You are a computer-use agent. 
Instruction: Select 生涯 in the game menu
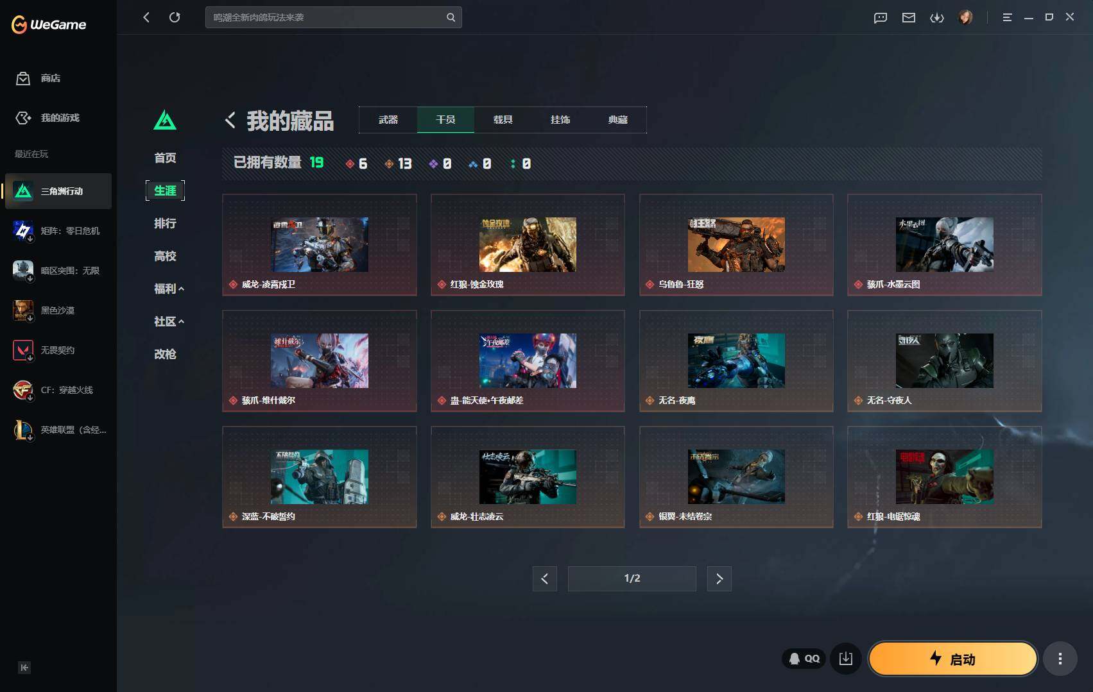pyautogui.click(x=165, y=190)
